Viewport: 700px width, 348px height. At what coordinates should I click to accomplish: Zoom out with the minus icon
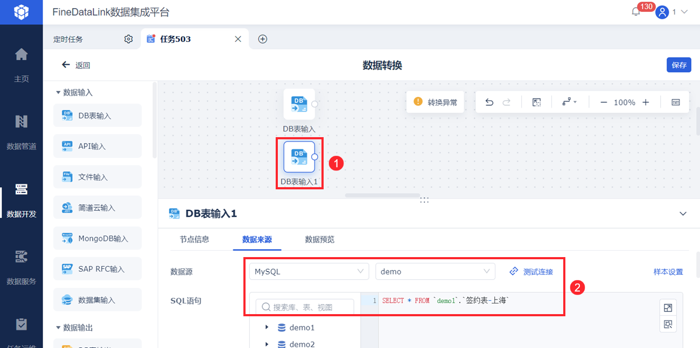604,102
